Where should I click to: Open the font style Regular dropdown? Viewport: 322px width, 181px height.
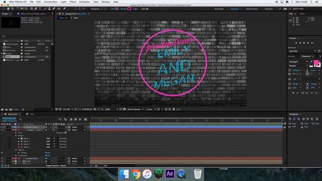pos(298,66)
